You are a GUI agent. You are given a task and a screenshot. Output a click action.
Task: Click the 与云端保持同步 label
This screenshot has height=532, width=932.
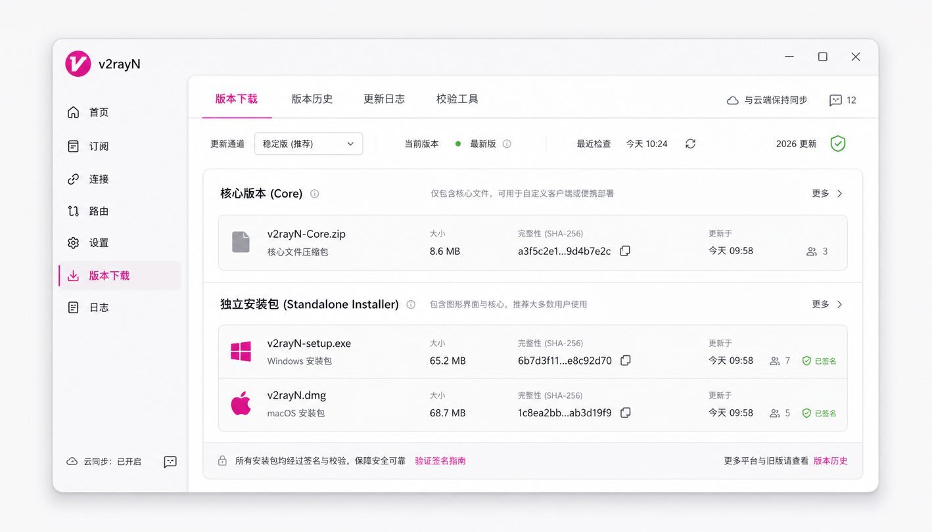point(776,100)
